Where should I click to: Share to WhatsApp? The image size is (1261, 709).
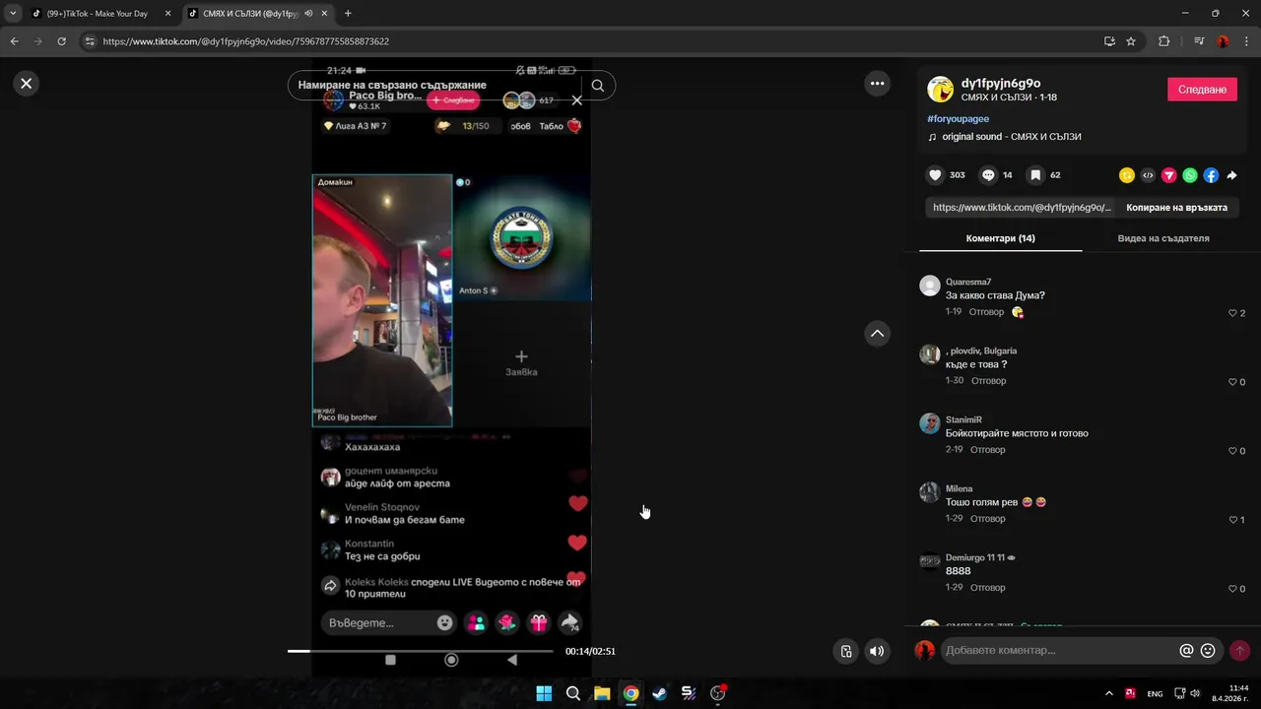tap(1190, 175)
